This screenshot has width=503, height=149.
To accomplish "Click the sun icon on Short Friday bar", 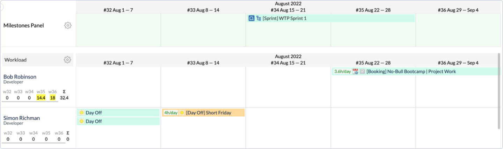I will 182,113.
